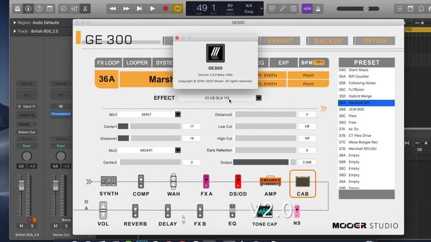Viewport: 431px width, 242px height.
Task: Select preset 36B JCM 800
Action: tap(366, 109)
